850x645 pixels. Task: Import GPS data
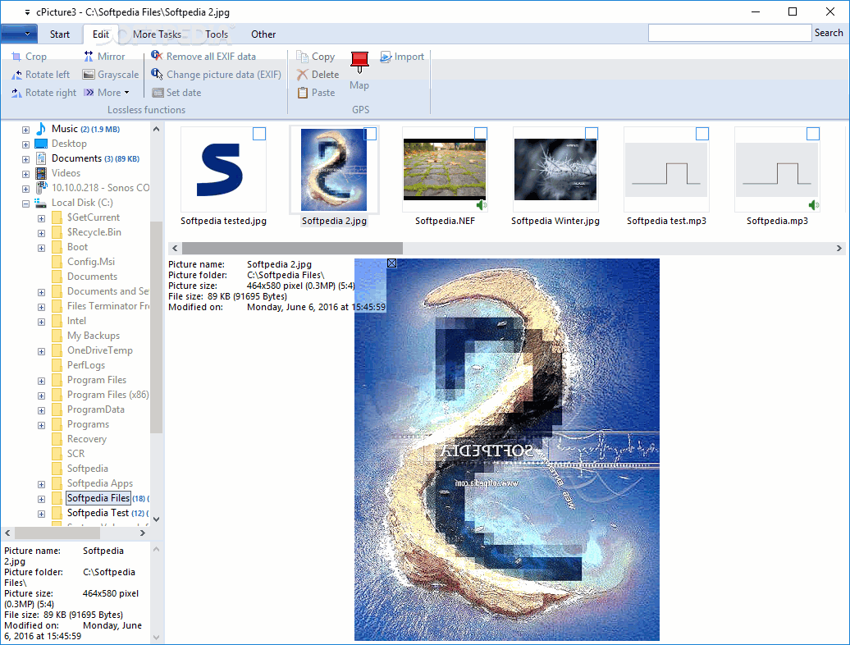tap(402, 57)
